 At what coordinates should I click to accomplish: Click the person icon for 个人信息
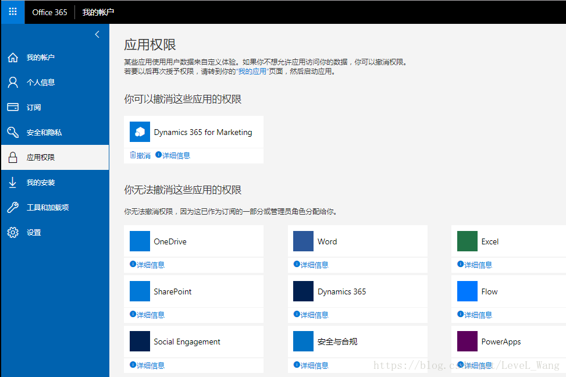(13, 83)
